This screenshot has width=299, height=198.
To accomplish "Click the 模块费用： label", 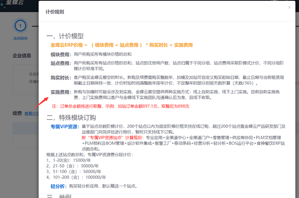I will (61, 55).
